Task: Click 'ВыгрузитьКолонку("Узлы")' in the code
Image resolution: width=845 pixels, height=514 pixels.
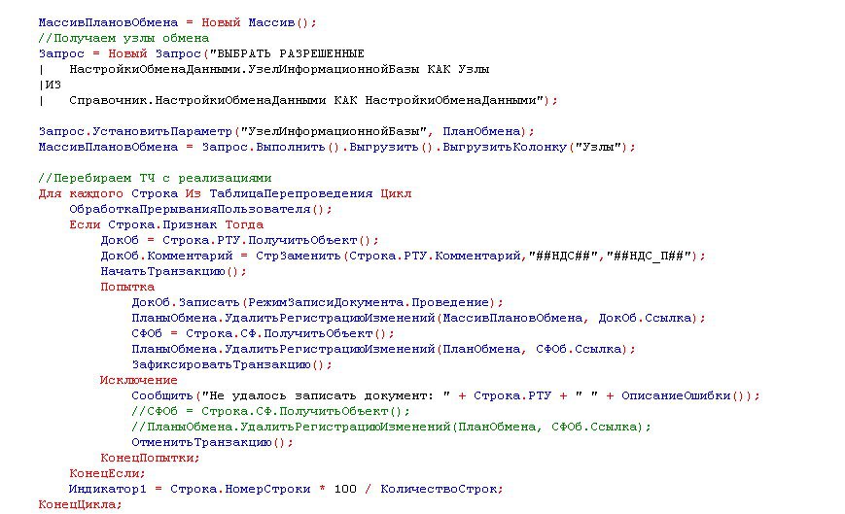Action: pos(536,147)
